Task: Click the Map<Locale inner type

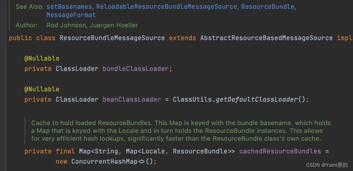Action: (145, 151)
